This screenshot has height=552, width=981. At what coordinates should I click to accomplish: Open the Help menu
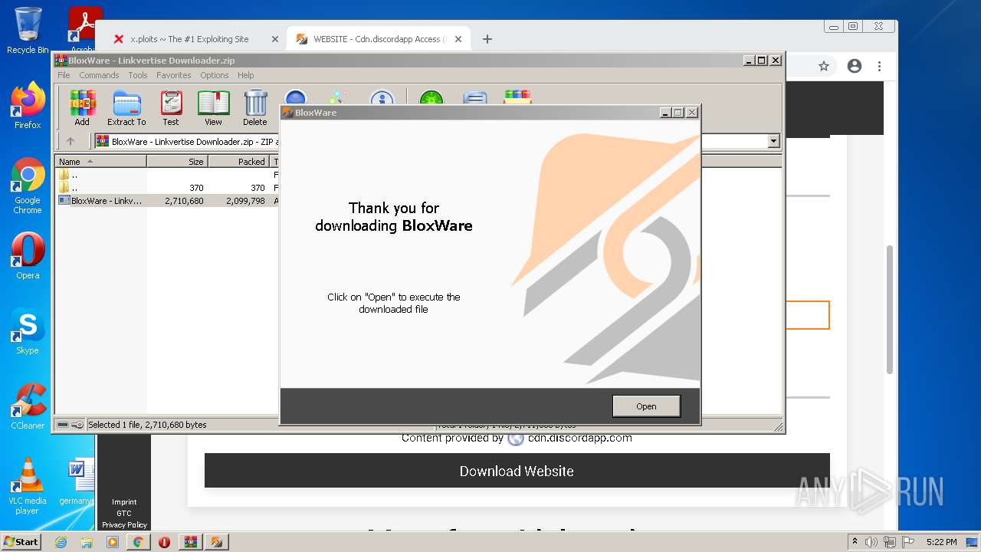245,75
